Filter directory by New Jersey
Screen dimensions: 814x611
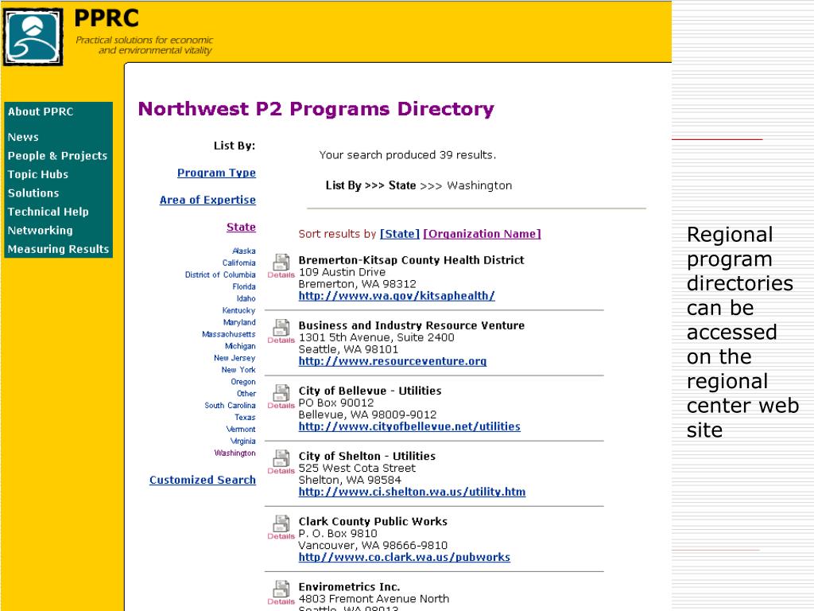235,358
